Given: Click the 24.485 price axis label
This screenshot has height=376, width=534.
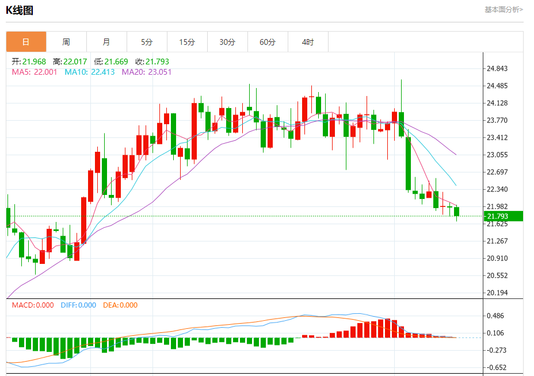Looking at the screenshot, I should pyautogui.click(x=497, y=86).
